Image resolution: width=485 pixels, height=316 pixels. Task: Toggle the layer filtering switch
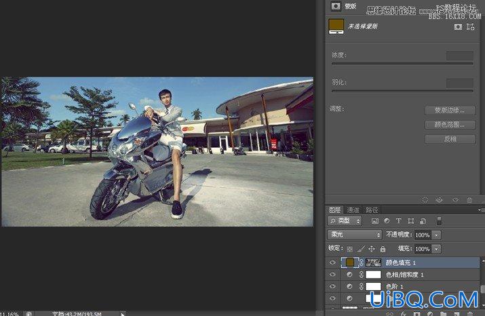[439, 221]
